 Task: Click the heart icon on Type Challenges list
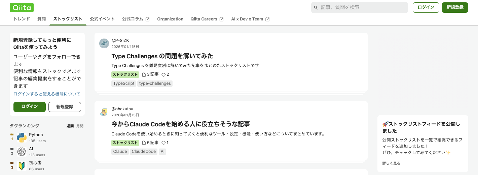click(163, 75)
